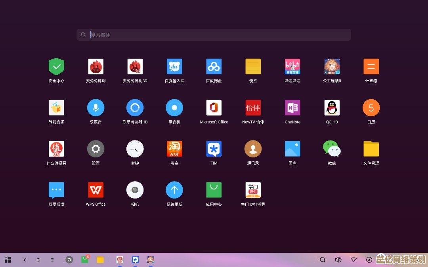Open the 淘宝 Taobao app

point(174,148)
